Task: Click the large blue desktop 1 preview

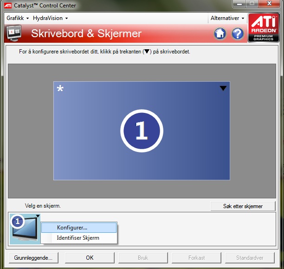Action: (x=142, y=131)
